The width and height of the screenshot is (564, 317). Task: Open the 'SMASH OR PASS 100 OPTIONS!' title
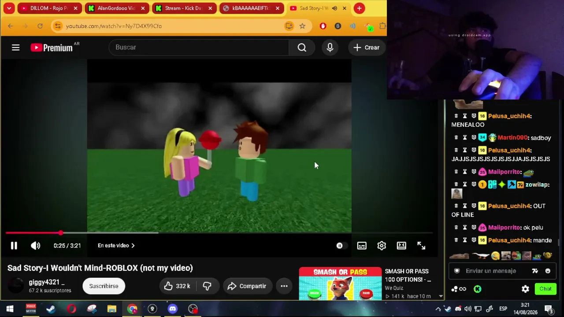408,276
